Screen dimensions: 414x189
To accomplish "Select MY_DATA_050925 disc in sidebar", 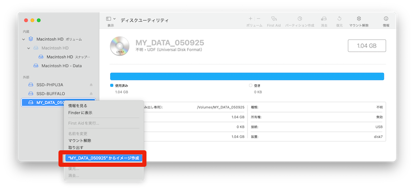I will coord(58,103).
